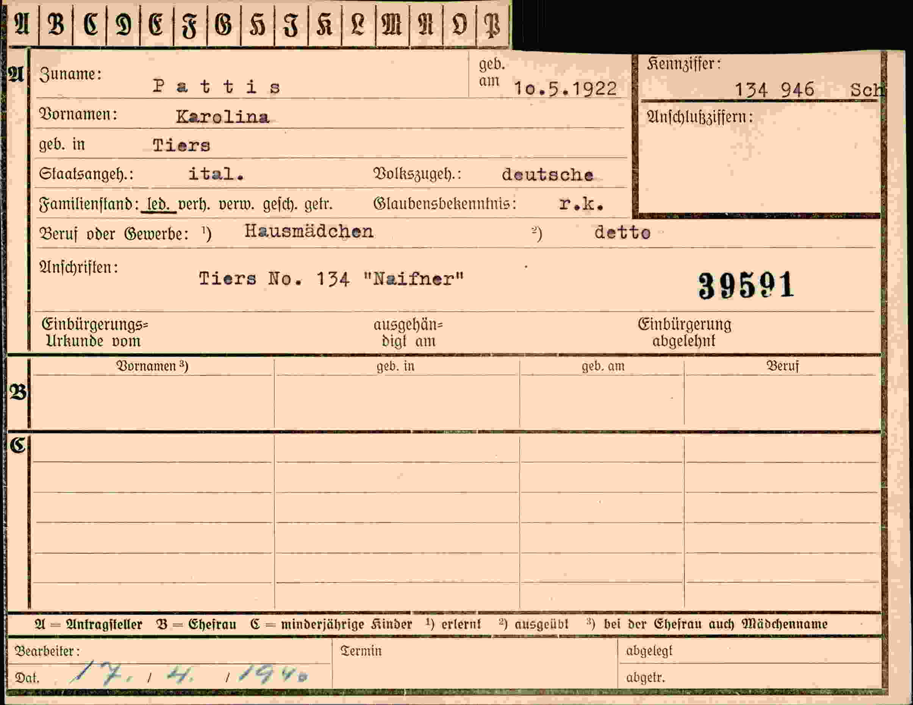Click the address 'Tiers No. 134 "Naifner"'
The height and width of the screenshot is (705, 913).
pyautogui.click(x=331, y=279)
